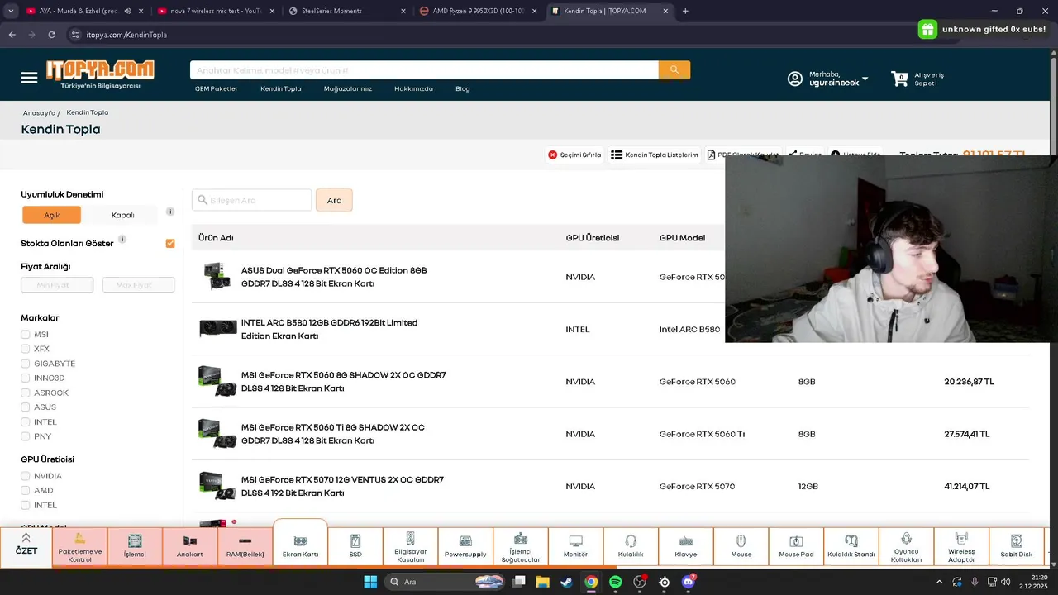Click the orange search magnifier button

pyautogui.click(x=674, y=70)
